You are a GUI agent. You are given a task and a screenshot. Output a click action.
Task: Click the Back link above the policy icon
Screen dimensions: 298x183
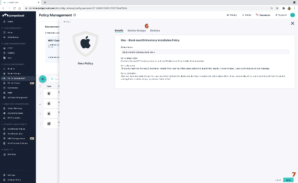coord(67,22)
